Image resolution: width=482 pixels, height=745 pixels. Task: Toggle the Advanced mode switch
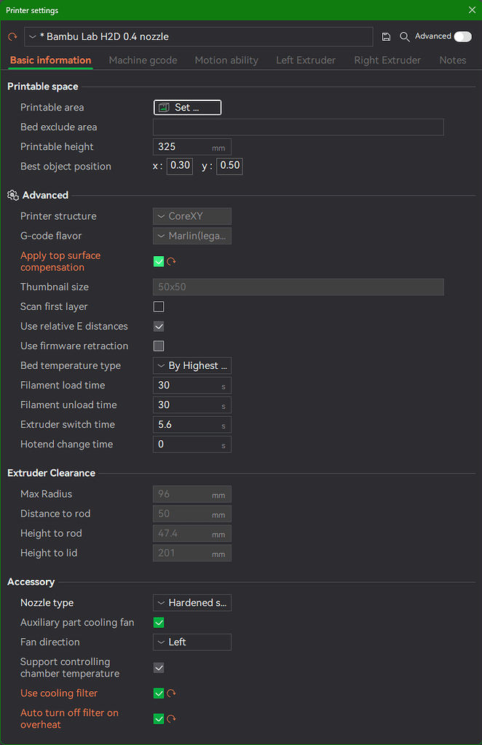[462, 36]
